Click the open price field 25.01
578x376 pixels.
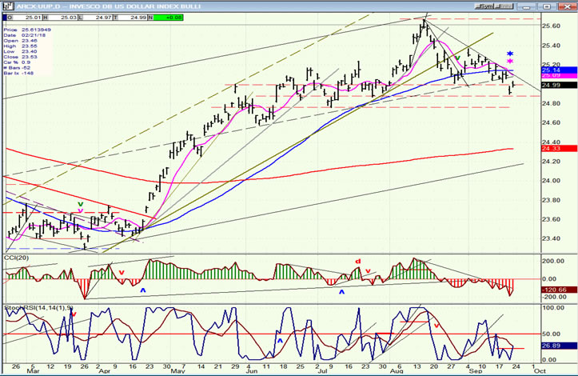[x=26, y=18]
